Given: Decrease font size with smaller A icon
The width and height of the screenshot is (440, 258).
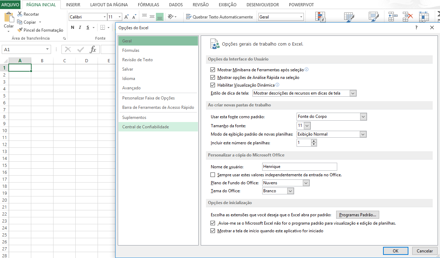Looking at the screenshot, I should pyautogui.click(x=134, y=17).
